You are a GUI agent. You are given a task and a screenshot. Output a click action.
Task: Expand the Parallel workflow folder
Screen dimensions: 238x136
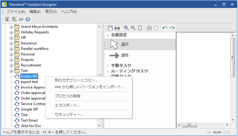click(11, 49)
